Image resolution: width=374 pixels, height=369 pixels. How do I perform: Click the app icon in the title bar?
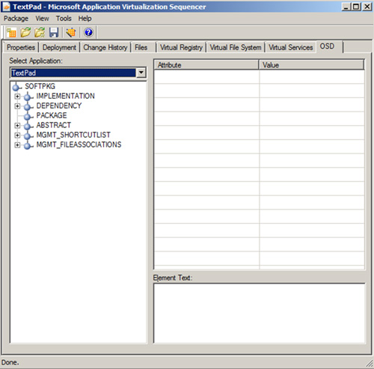pyautogui.click(x=6, y=7)
